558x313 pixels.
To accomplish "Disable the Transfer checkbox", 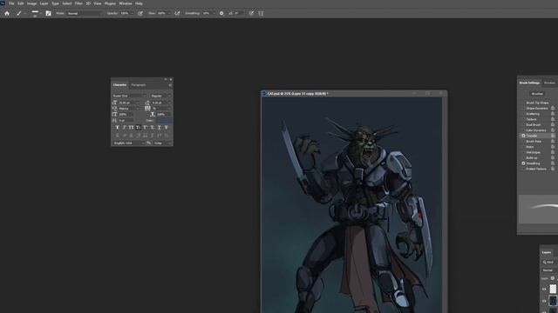I will 523,136.
